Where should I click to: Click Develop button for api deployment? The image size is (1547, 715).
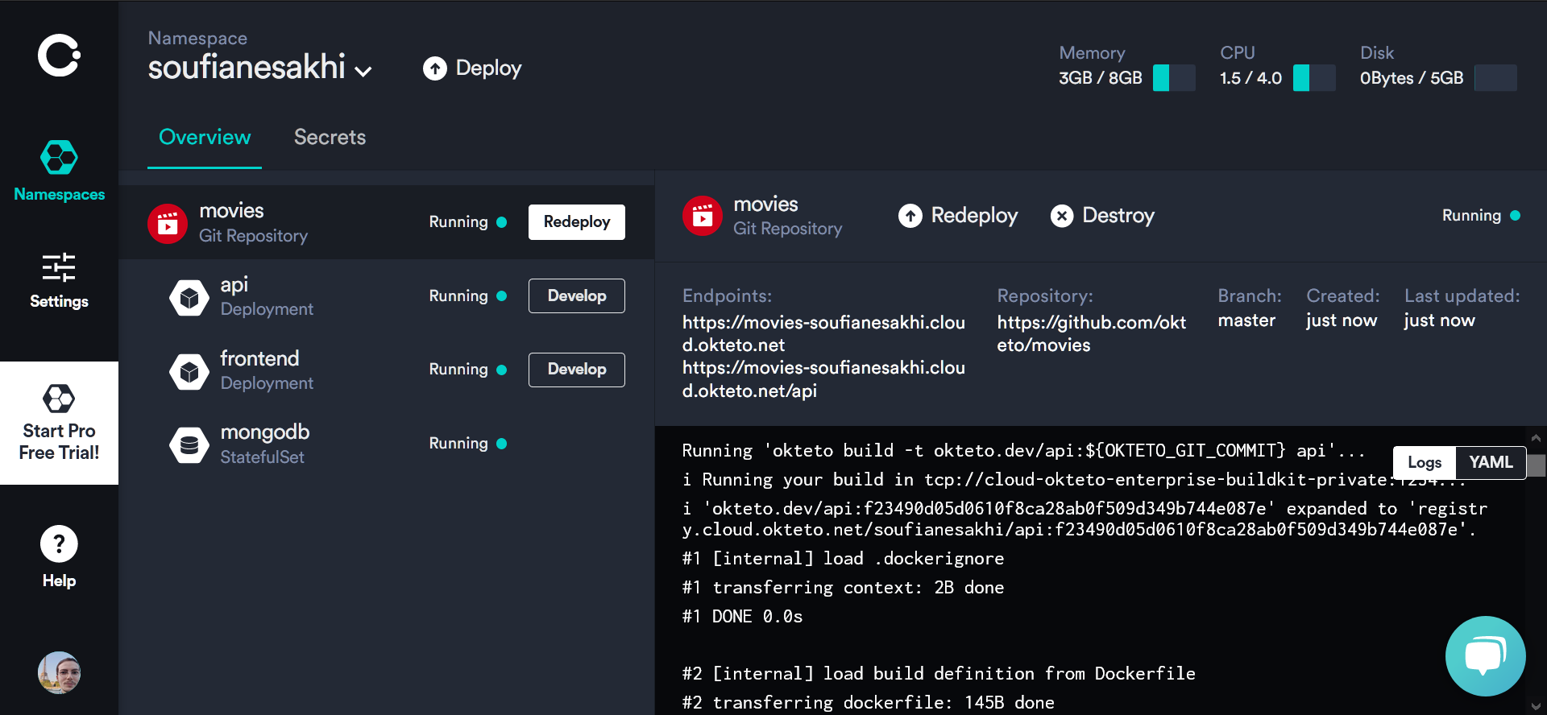point(576,296)
